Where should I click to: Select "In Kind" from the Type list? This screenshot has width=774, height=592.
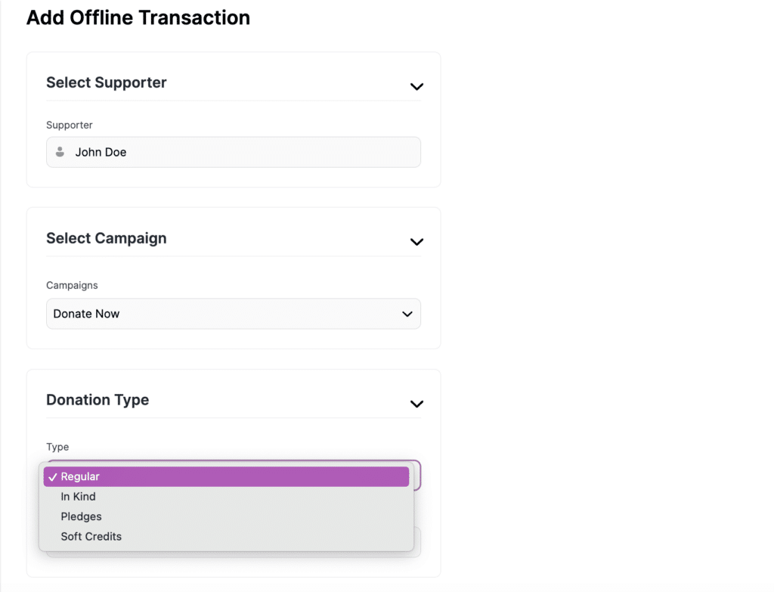click(x=78, y=496)
